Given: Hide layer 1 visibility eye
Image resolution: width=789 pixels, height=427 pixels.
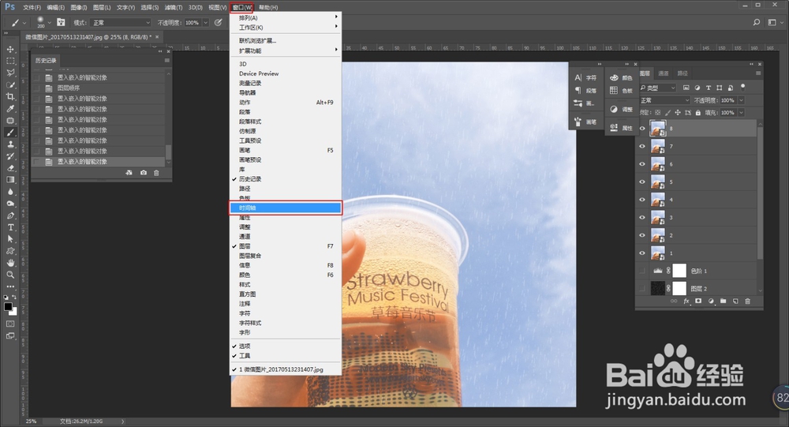Looking at the screenshot, I should 642,253.
